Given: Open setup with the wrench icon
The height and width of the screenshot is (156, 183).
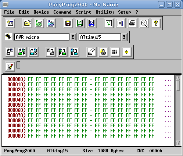Looking at the screenshot, I should (x=144, y=23).
